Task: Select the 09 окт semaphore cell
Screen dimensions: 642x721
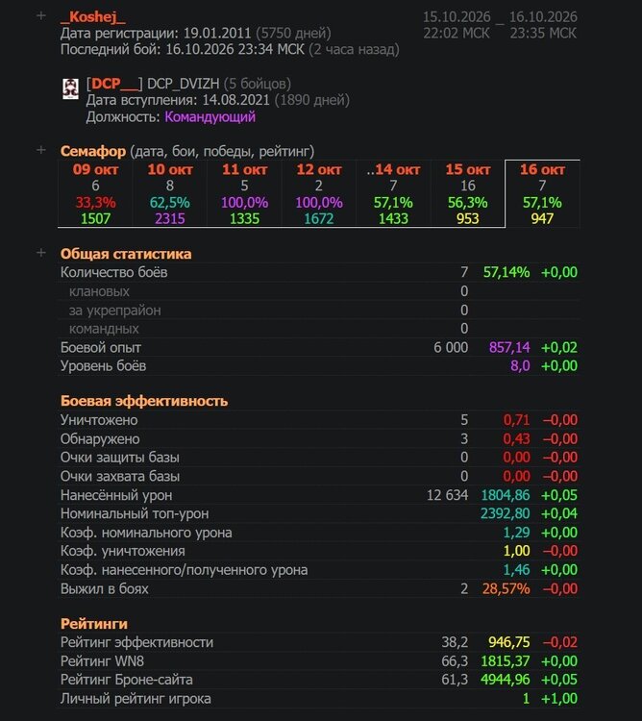Action: pos(95,193)
